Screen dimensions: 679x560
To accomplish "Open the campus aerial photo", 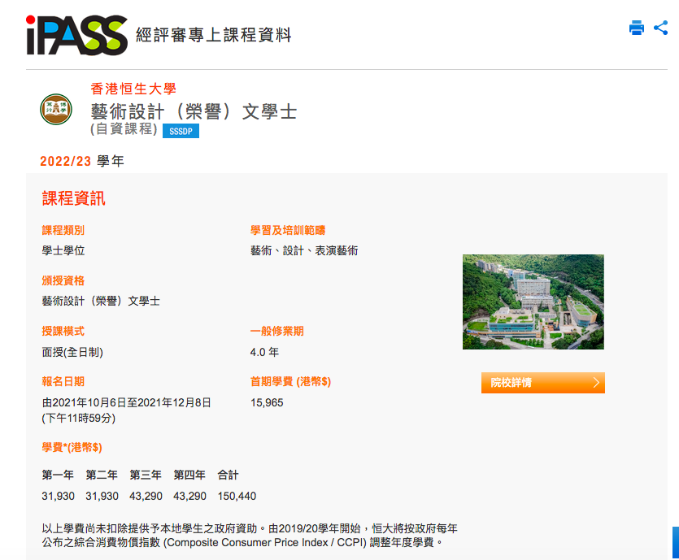I will 533,302.
